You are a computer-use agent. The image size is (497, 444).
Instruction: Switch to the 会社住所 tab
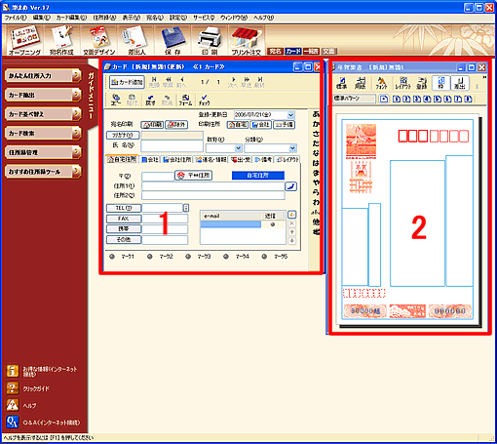tap(177, 160)
